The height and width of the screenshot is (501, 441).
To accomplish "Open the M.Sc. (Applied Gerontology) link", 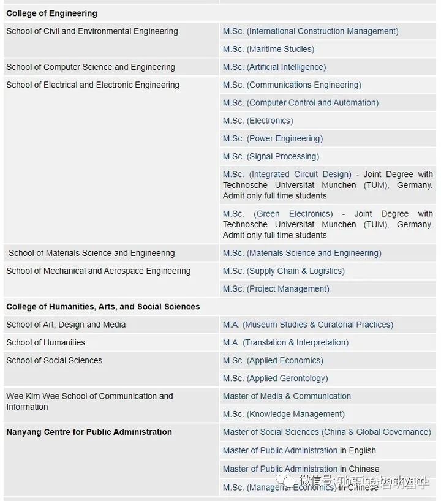I will pos(275,378).
